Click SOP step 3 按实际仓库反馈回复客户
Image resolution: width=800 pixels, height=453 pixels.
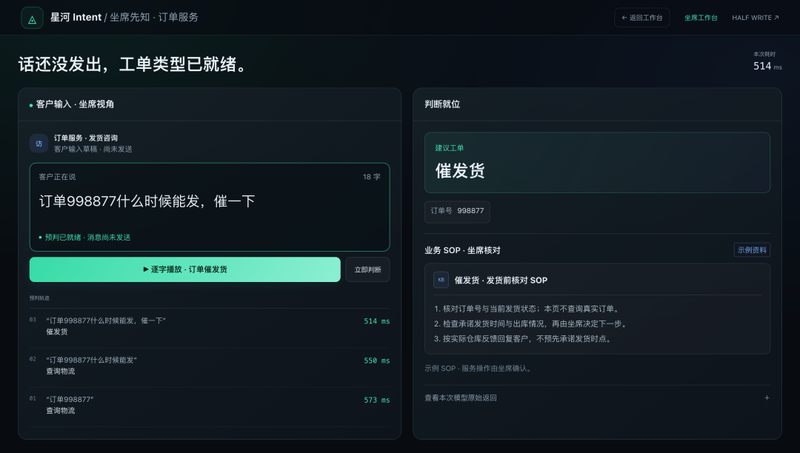coord(524,339)
